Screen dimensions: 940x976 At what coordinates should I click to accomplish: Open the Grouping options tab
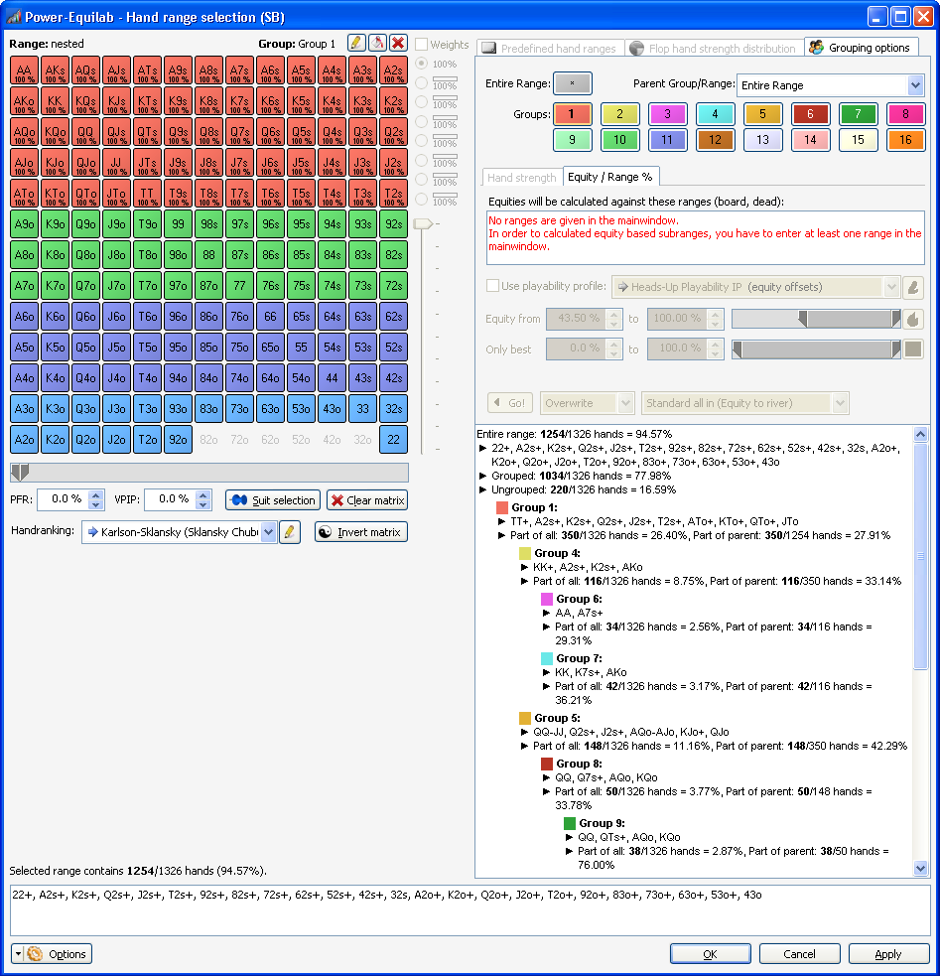(861, 48)
